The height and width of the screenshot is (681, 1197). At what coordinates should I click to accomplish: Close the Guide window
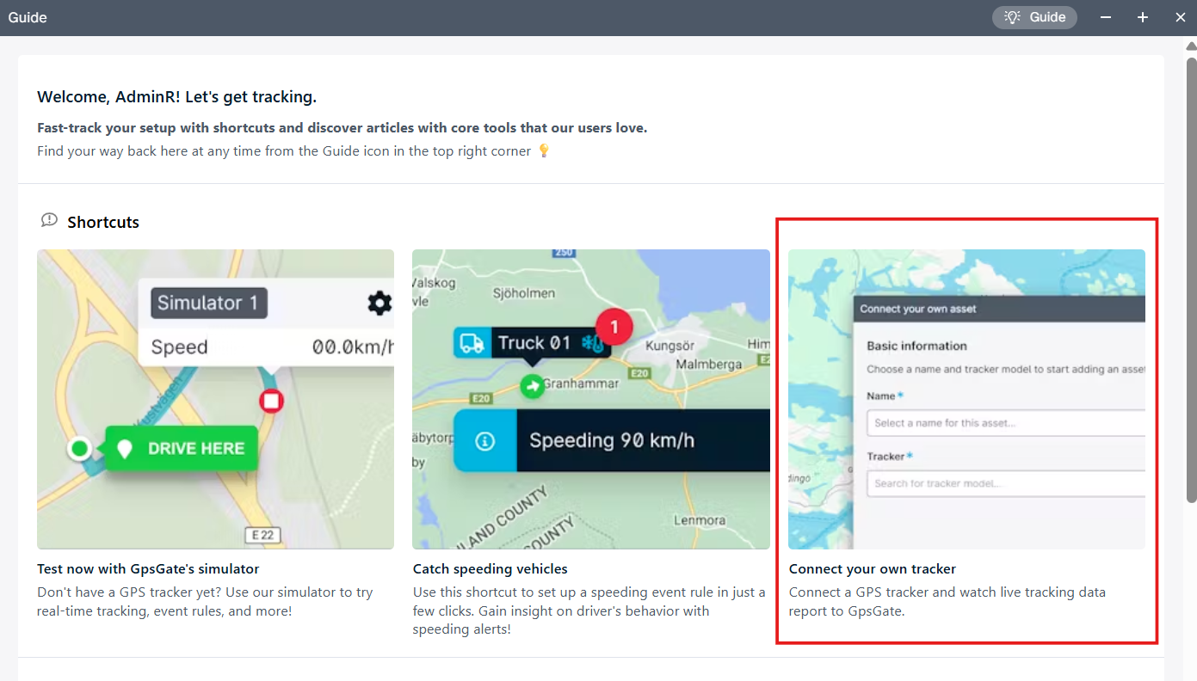pos(1180,17)
